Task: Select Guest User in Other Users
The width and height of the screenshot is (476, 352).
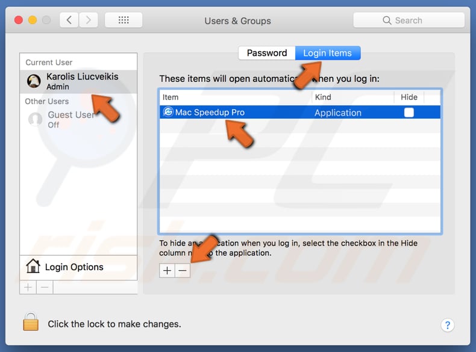Action: click(78, 120)
